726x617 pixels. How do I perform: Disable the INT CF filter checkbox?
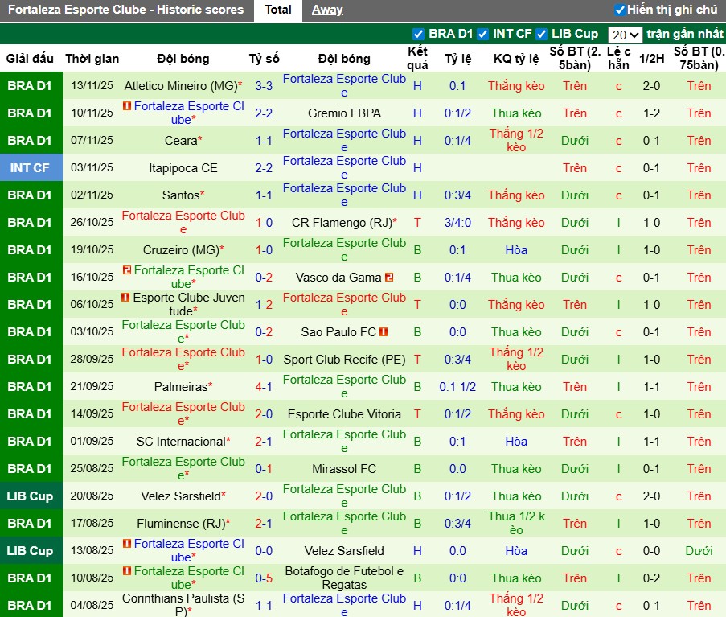(x=482, y=35)
